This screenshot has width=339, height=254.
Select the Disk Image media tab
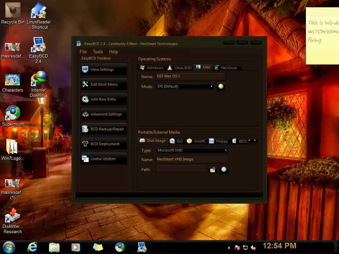pos(153,141)
